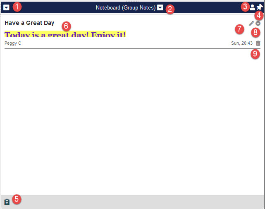Click the highlighted 'Today is a great day!' text
The image size is (265, 209).
pos(65,34)
